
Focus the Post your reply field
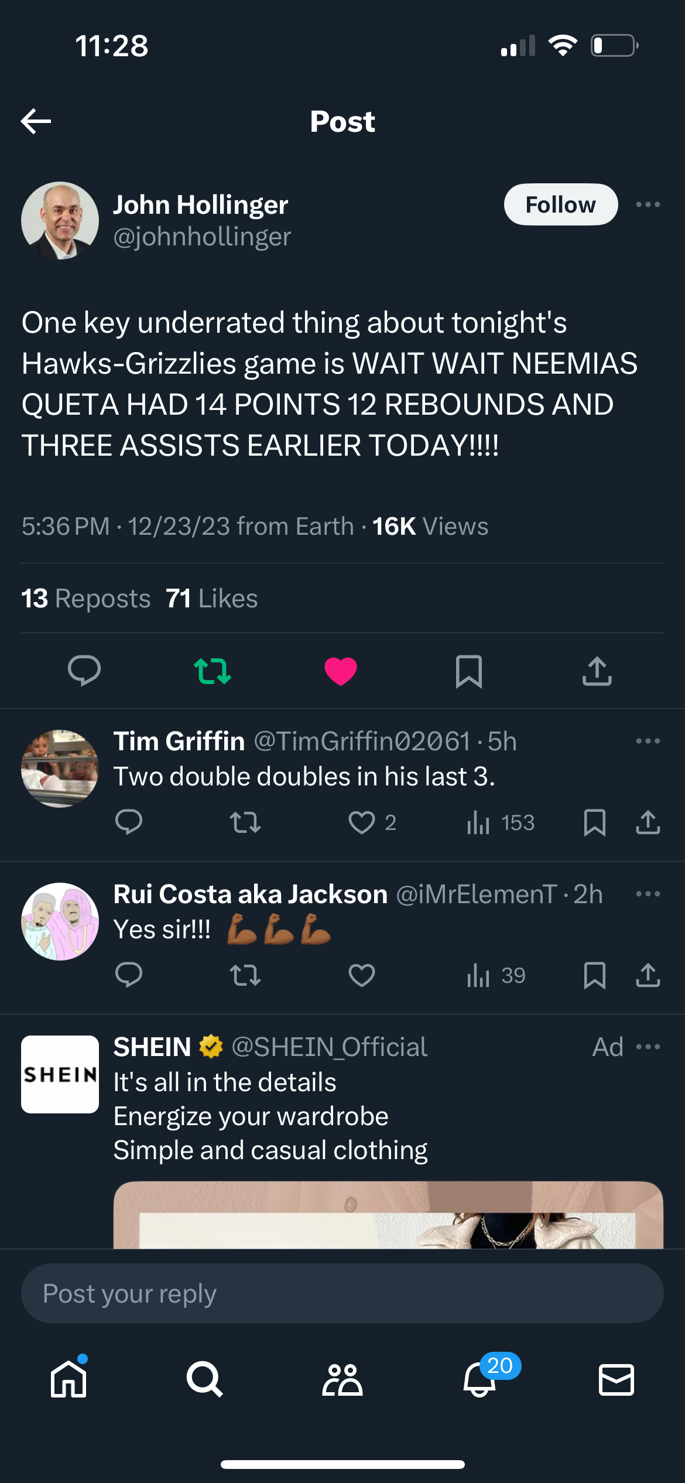click(x=342, y=1293)
